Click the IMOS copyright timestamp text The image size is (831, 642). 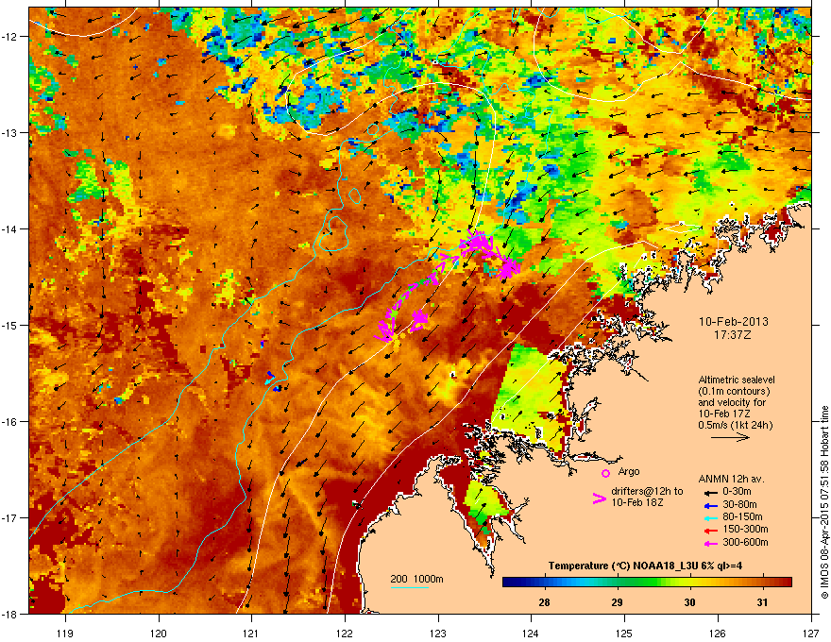click(824, 502)
